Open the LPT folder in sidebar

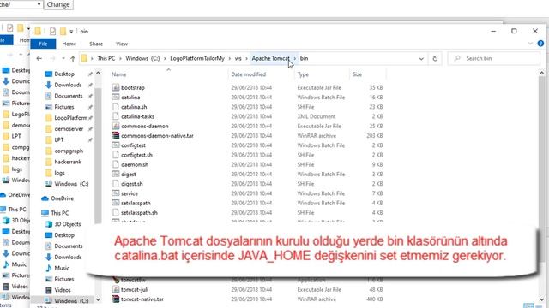(59, 139)
